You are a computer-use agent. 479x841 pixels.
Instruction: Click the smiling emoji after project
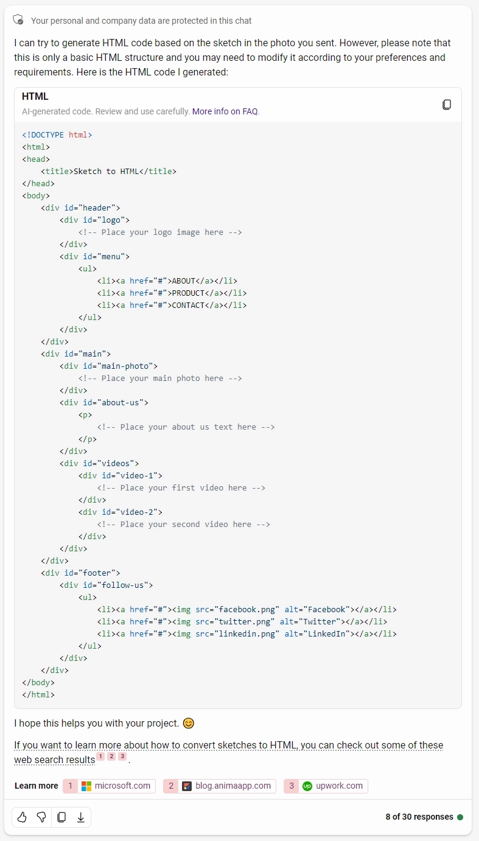[x=189, y=724]
